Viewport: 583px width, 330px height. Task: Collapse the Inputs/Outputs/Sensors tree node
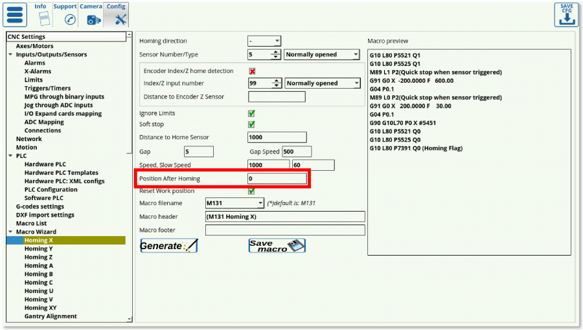tap(10, 55)
